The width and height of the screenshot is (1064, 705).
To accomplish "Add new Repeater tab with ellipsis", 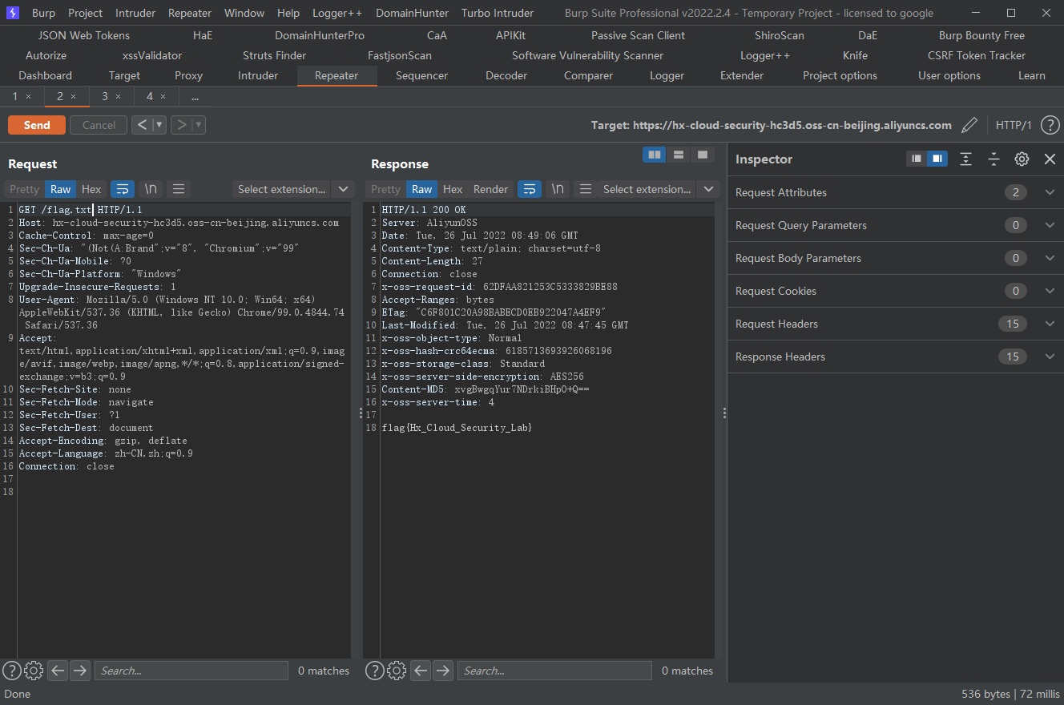I will (x=195, y=96).
